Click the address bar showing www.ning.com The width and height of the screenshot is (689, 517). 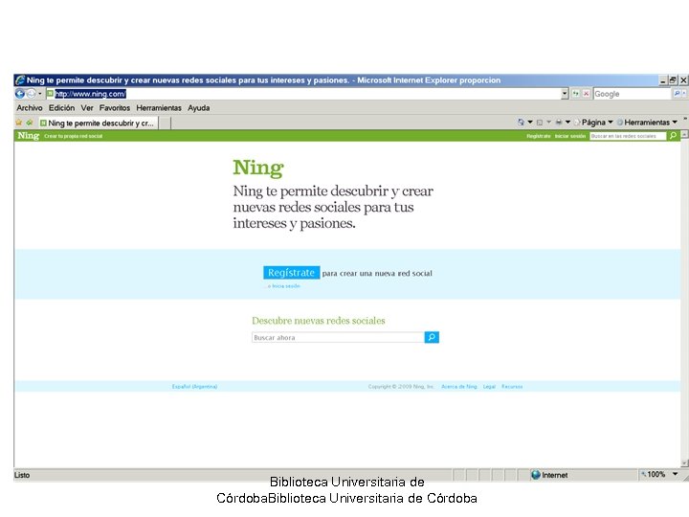click(303, 94)
